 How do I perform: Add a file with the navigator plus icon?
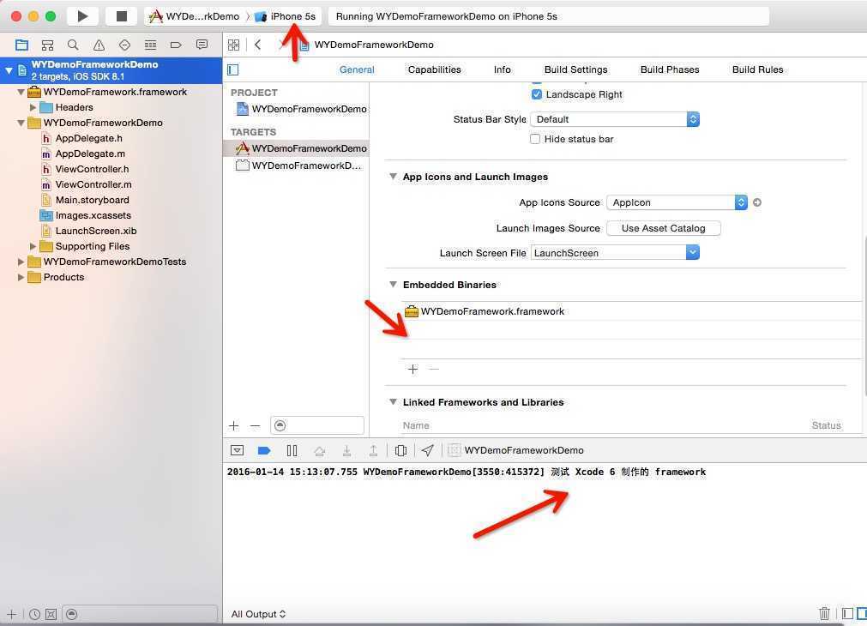(x=12, y=614)
